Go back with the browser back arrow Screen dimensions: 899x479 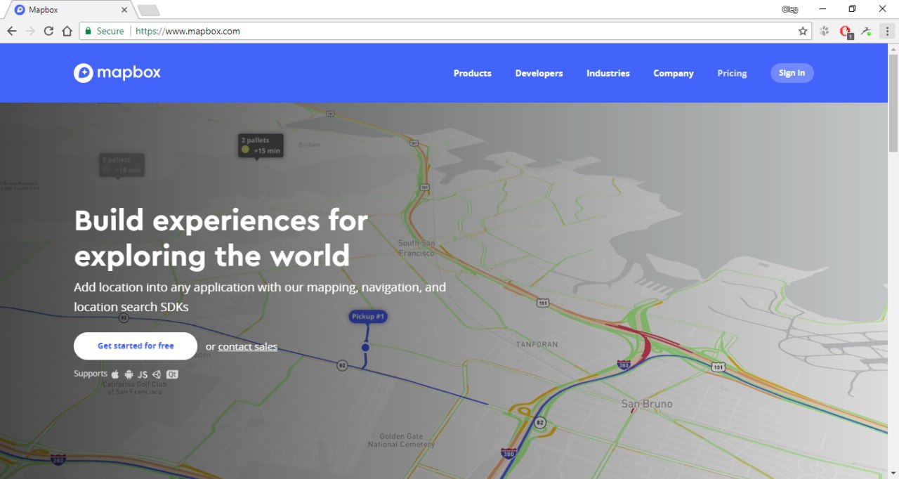tap(12, 31)
